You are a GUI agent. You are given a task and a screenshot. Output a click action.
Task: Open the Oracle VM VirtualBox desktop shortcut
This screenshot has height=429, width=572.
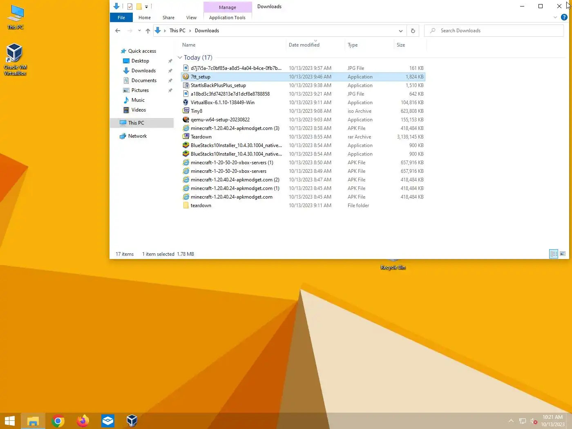(x=15, y=60)
